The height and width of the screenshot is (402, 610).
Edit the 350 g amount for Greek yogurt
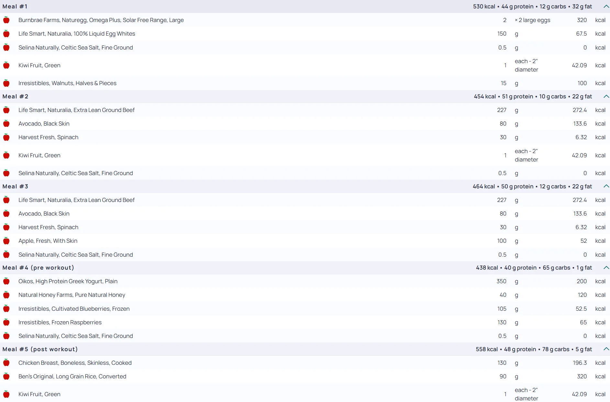click(502, 281)
